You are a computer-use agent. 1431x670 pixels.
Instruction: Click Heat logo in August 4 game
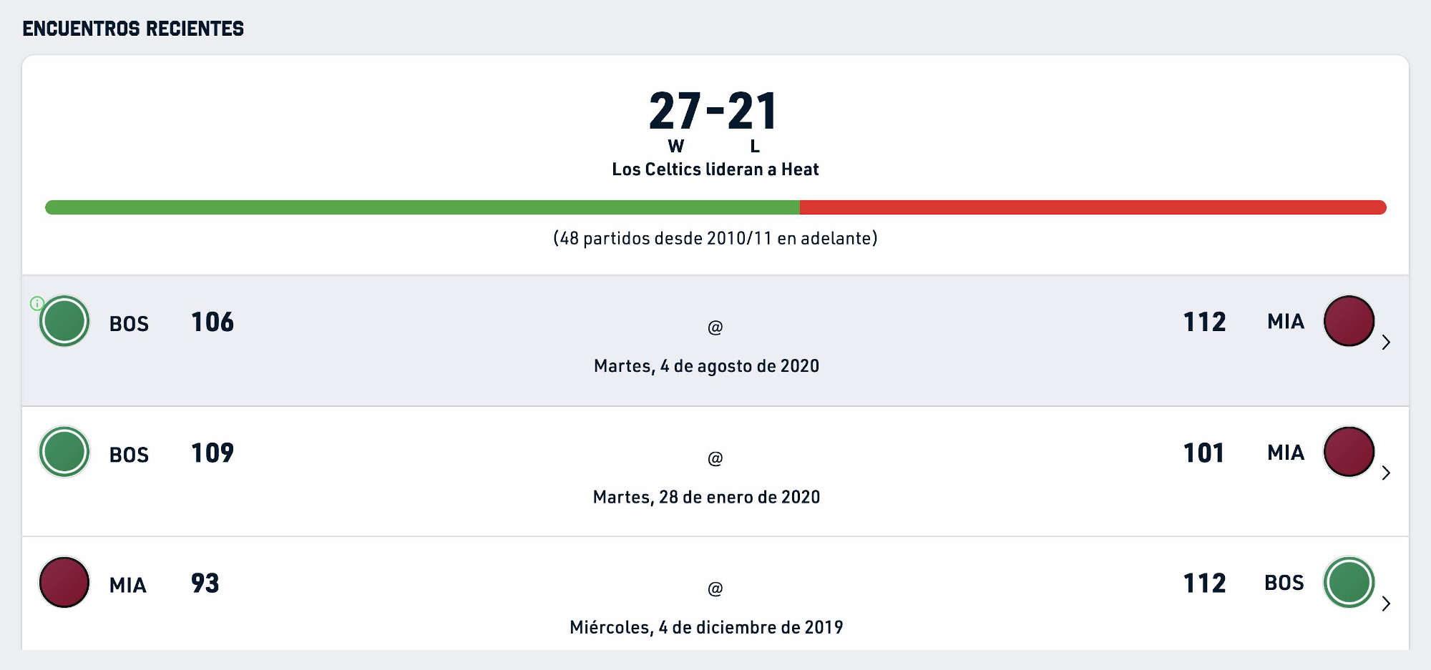(1349, 321)
